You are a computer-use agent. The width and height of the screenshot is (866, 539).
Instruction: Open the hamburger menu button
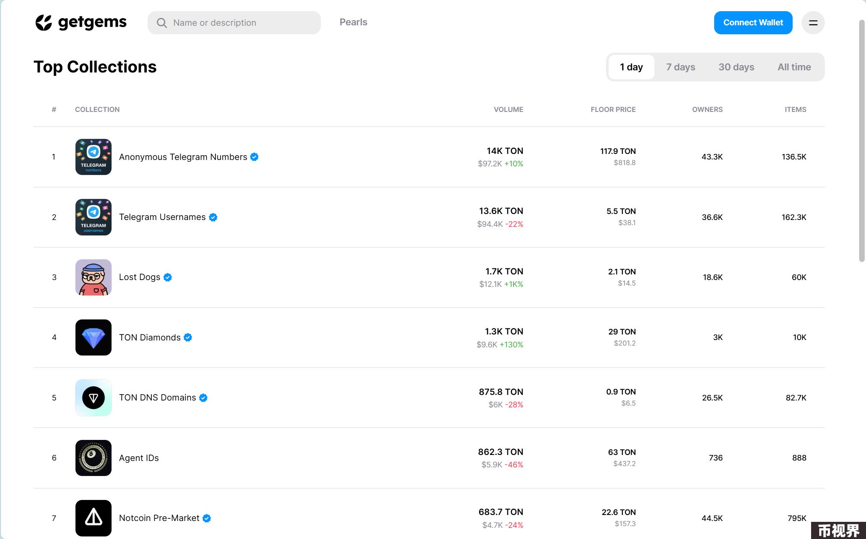click(813, 23)
